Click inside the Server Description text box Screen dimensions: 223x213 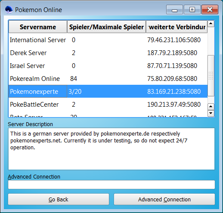tap(111, 149)
